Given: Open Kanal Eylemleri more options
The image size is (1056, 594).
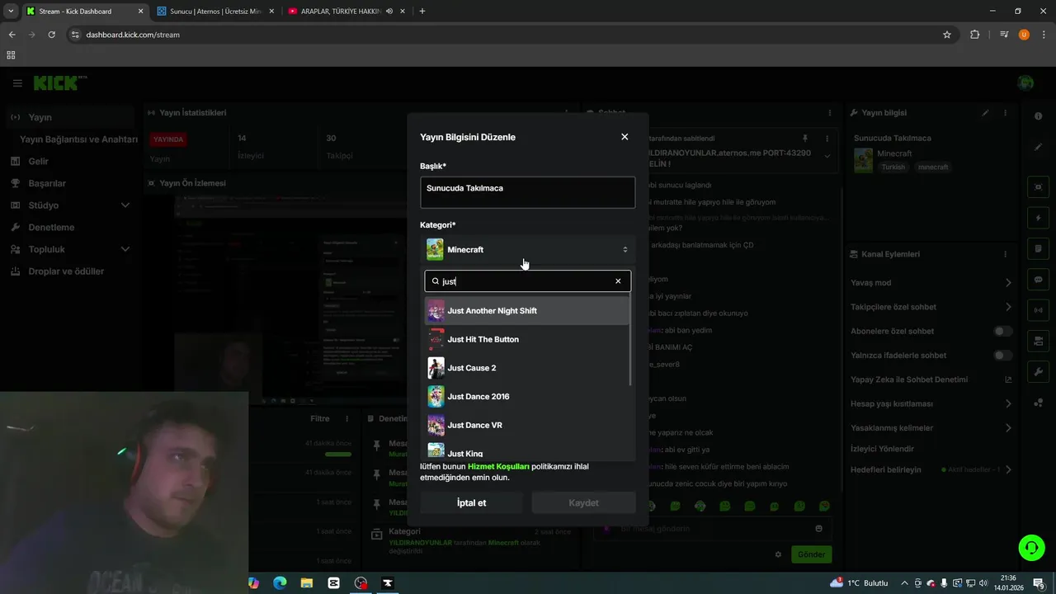Looking at the screenshot, I should tap(1005, 254).
